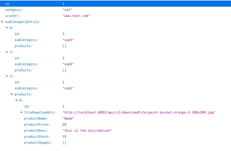Click the productImages key label

[38, 143]
